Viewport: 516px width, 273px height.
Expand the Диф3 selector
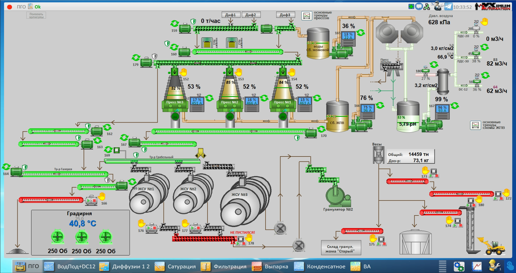(x=285, y=15)
